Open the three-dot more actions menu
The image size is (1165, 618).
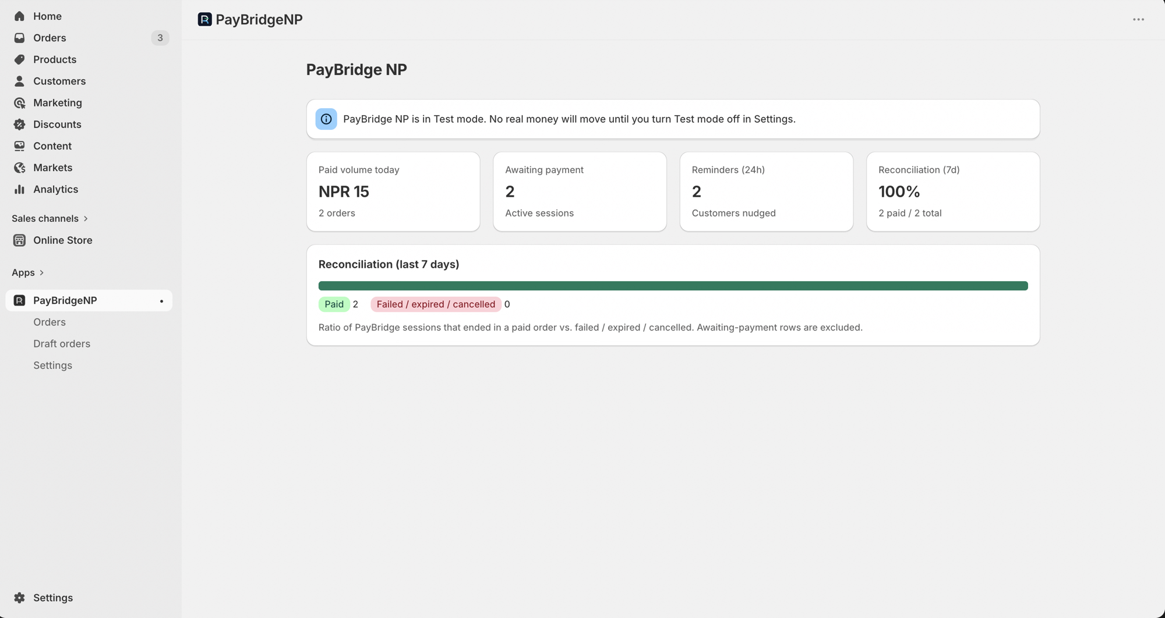point(1138,20)
